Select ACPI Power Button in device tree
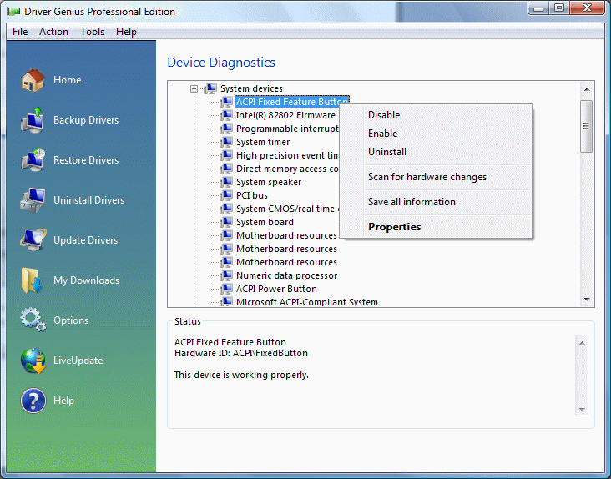The width and height of the screenshot is (611, 479). tap(276, 289)
